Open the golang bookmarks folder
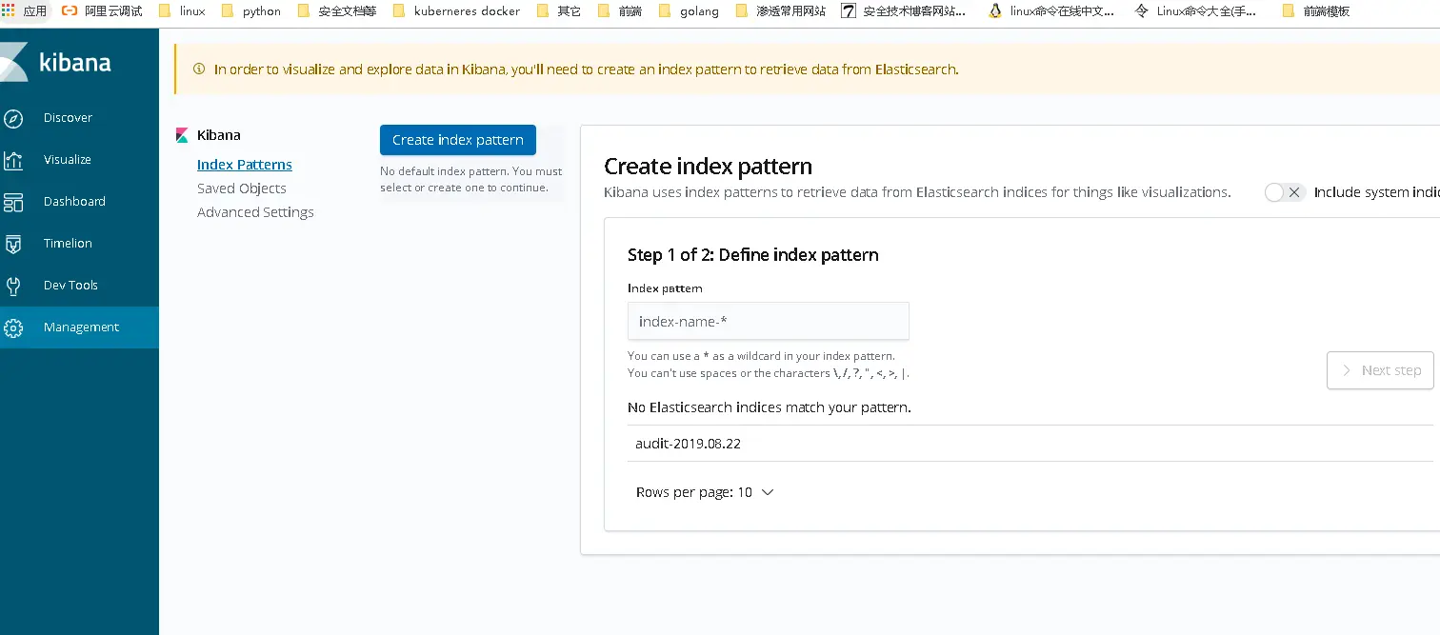The image size is (1440, 635). pyautogui.click(x=689, y=11)
